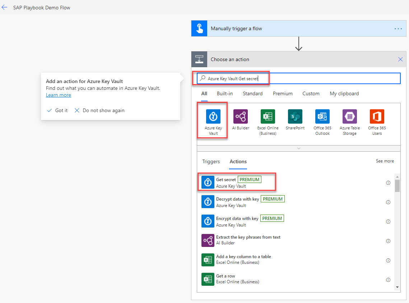Open the trigger card ellipsis menu
The image size is (409, 303).
point(398,29)
